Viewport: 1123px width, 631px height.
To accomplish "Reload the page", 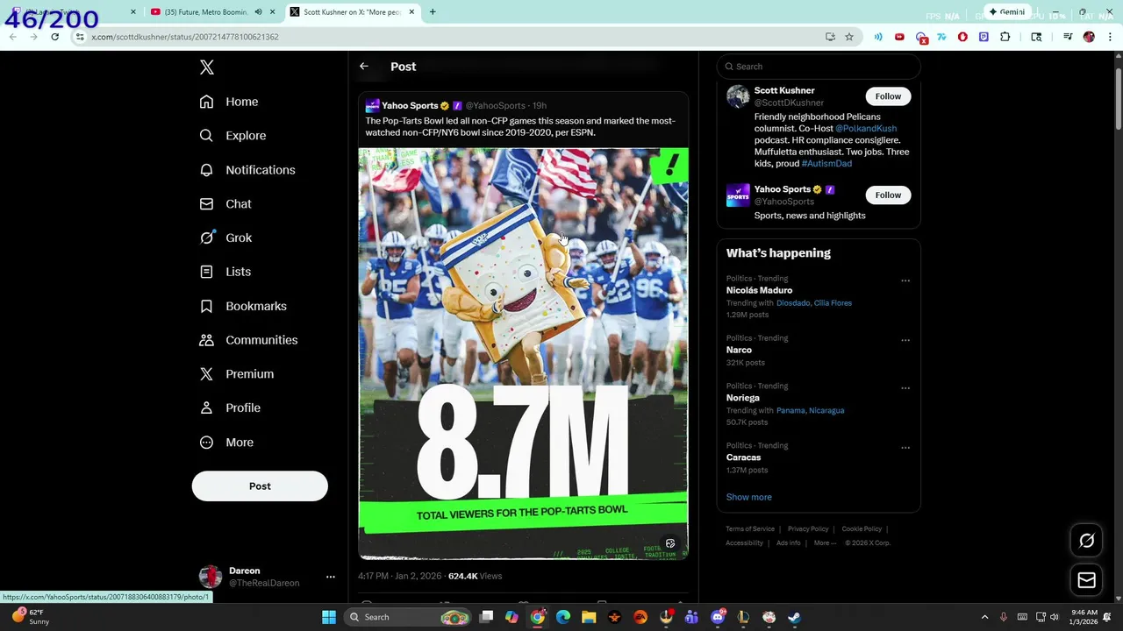I will click(55, 37).
